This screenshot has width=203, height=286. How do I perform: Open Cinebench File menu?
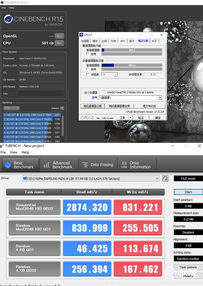[x=3, y=8]
